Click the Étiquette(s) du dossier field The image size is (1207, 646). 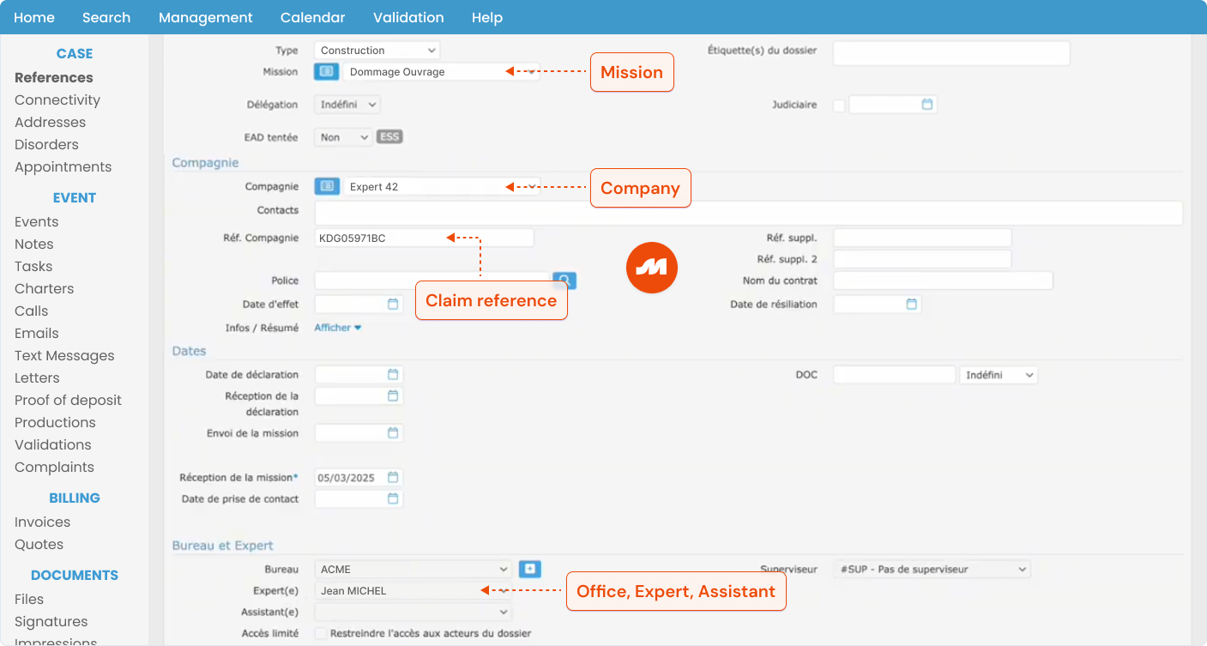tap(951, 53)
